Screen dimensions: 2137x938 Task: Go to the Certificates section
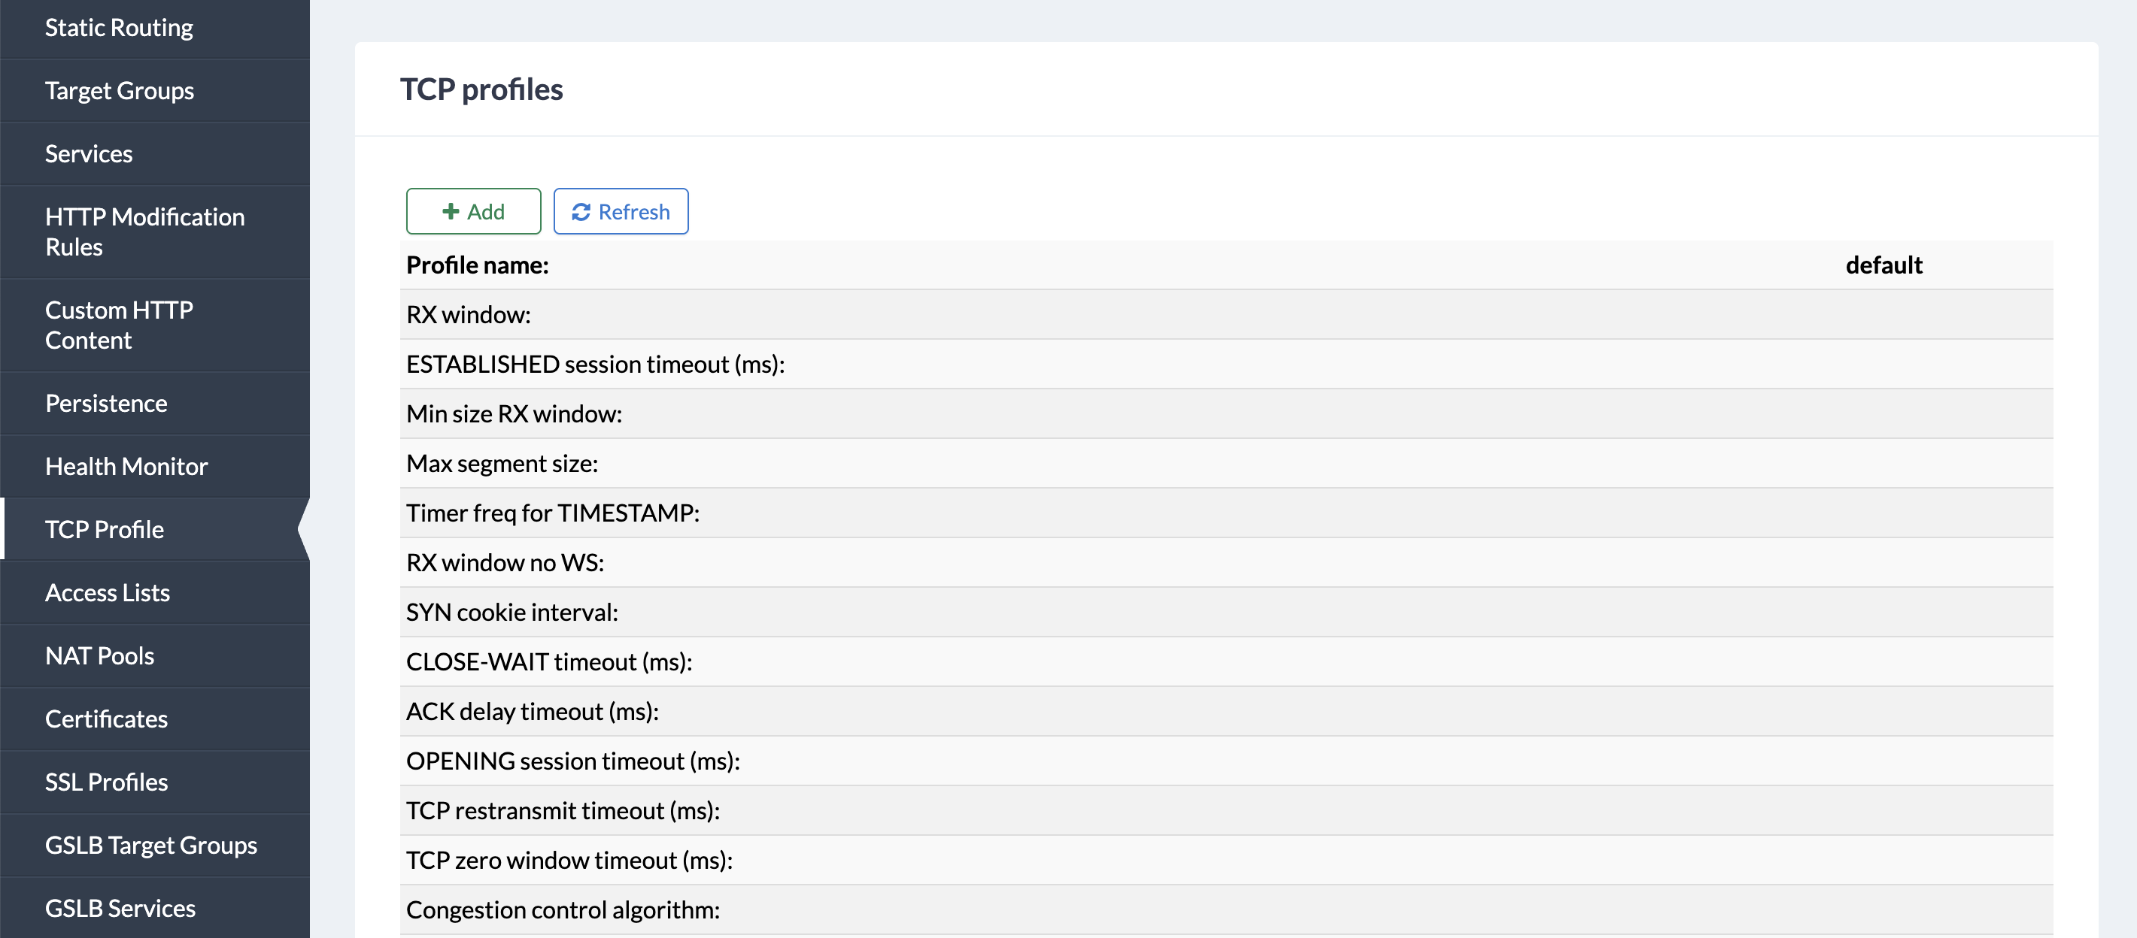105,719
